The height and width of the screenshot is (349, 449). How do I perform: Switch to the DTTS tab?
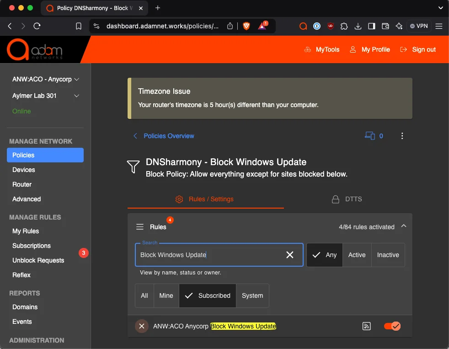pyautogui.click(x=348, y=199)
